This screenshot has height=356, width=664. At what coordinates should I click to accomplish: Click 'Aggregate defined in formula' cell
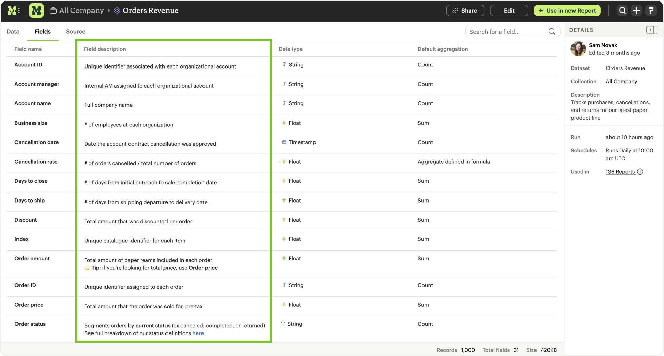pos(454,162)
